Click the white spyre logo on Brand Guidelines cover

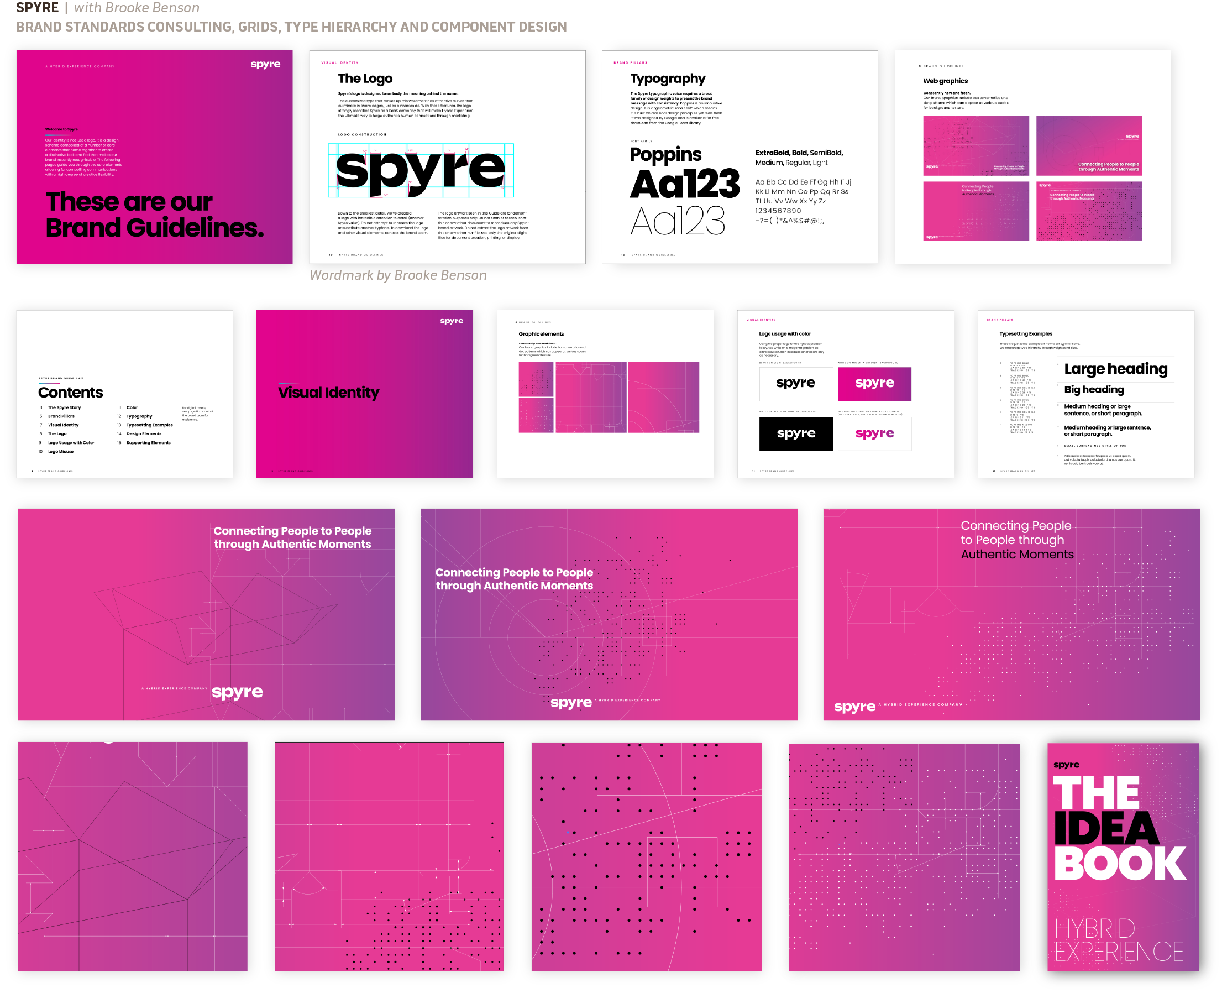coord(265,64)
